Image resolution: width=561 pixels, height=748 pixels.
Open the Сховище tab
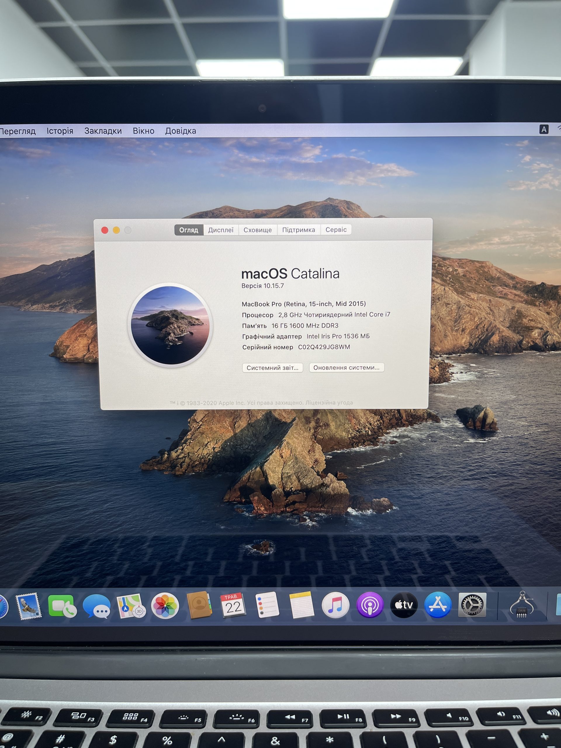coord(258,230)
